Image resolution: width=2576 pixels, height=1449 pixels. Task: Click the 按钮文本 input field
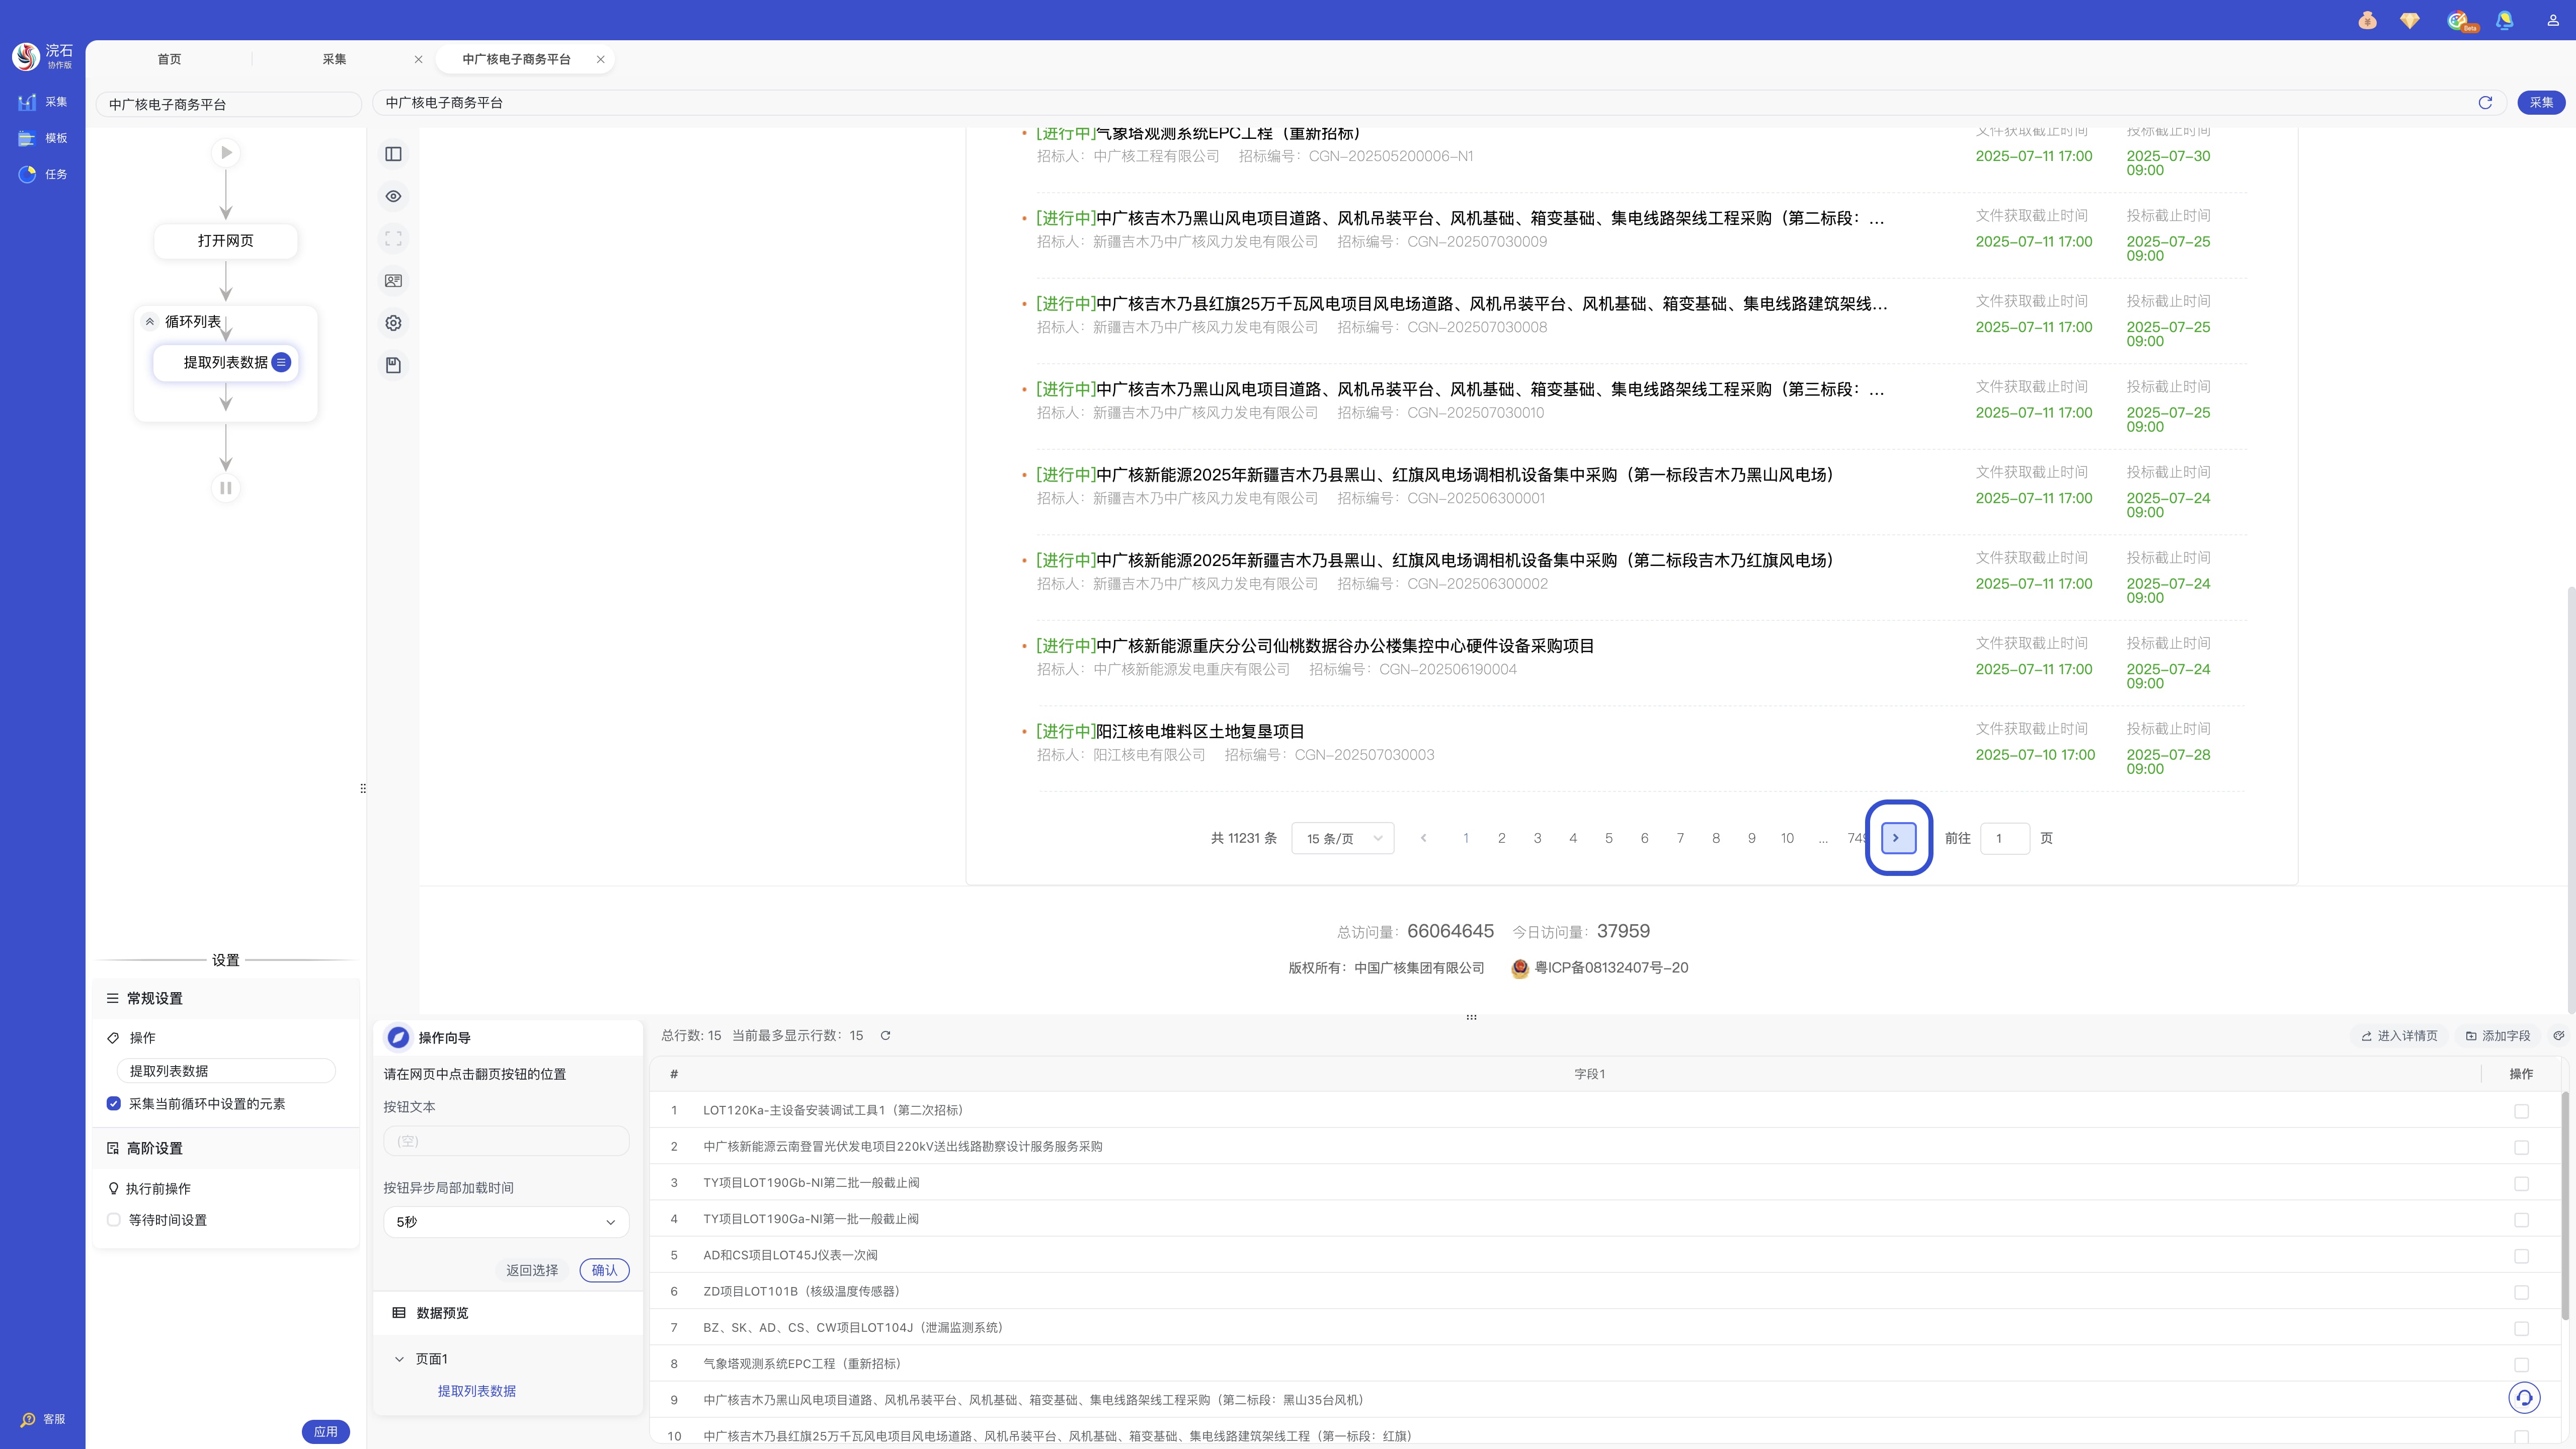tap(506, 1141)
